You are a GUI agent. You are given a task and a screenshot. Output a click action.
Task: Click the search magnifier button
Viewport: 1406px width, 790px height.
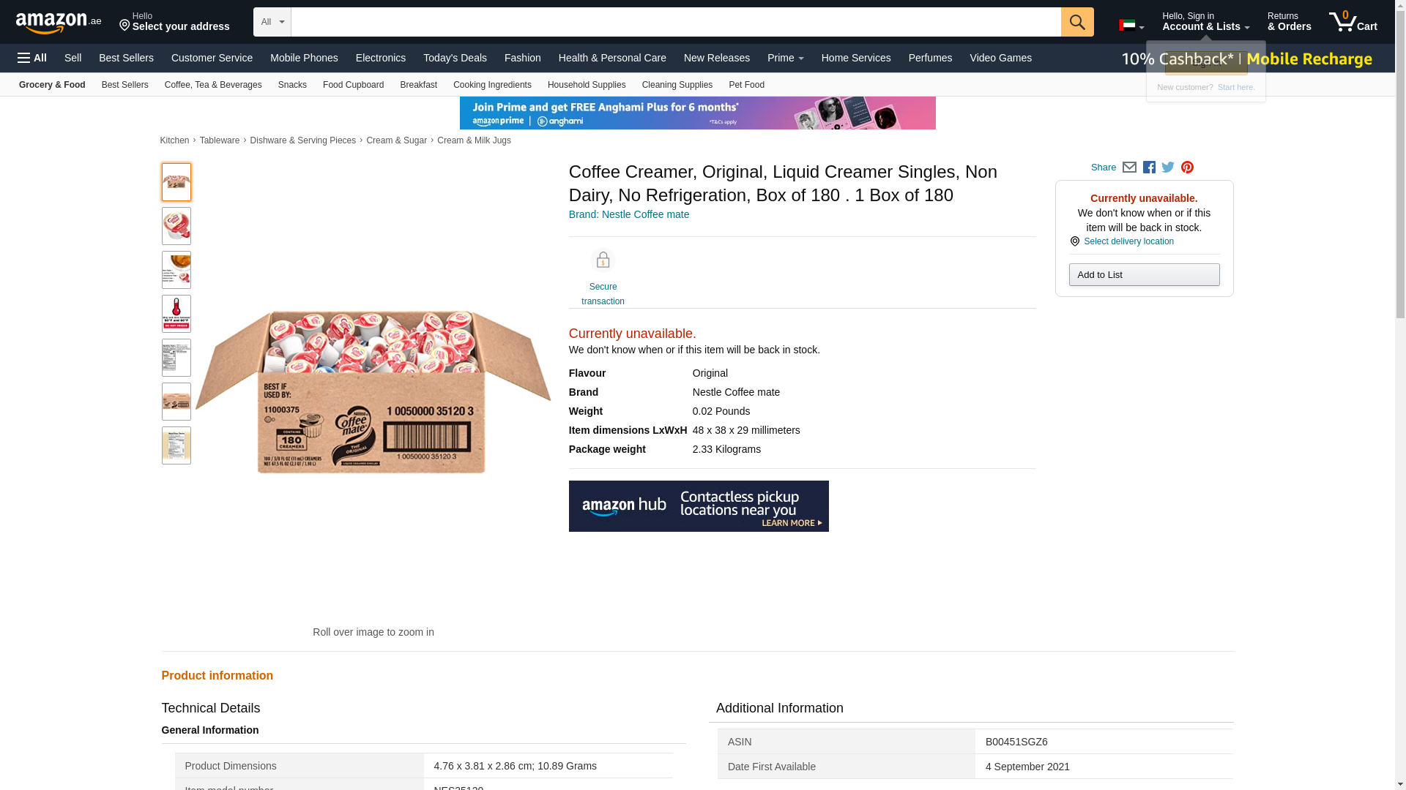click(x=1076, y=22)
